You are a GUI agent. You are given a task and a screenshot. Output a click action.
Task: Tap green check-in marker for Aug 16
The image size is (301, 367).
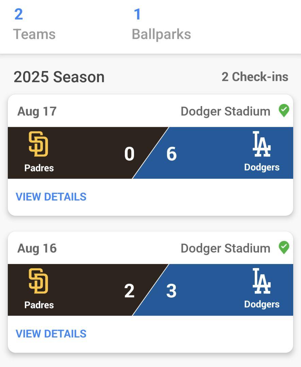(x=284, y=248)
